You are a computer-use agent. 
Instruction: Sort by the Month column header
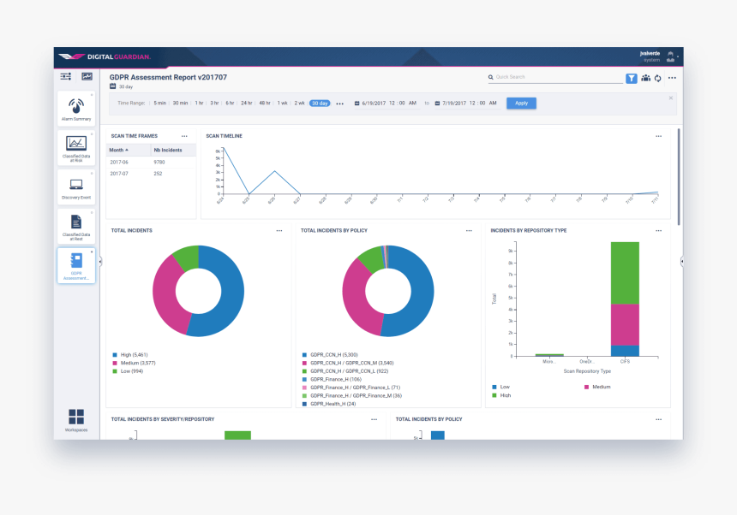[129, 150]
